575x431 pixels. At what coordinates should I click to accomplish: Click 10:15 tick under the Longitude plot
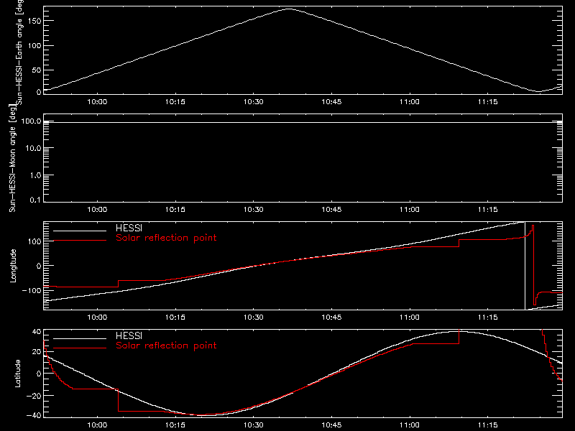(175, 318)
